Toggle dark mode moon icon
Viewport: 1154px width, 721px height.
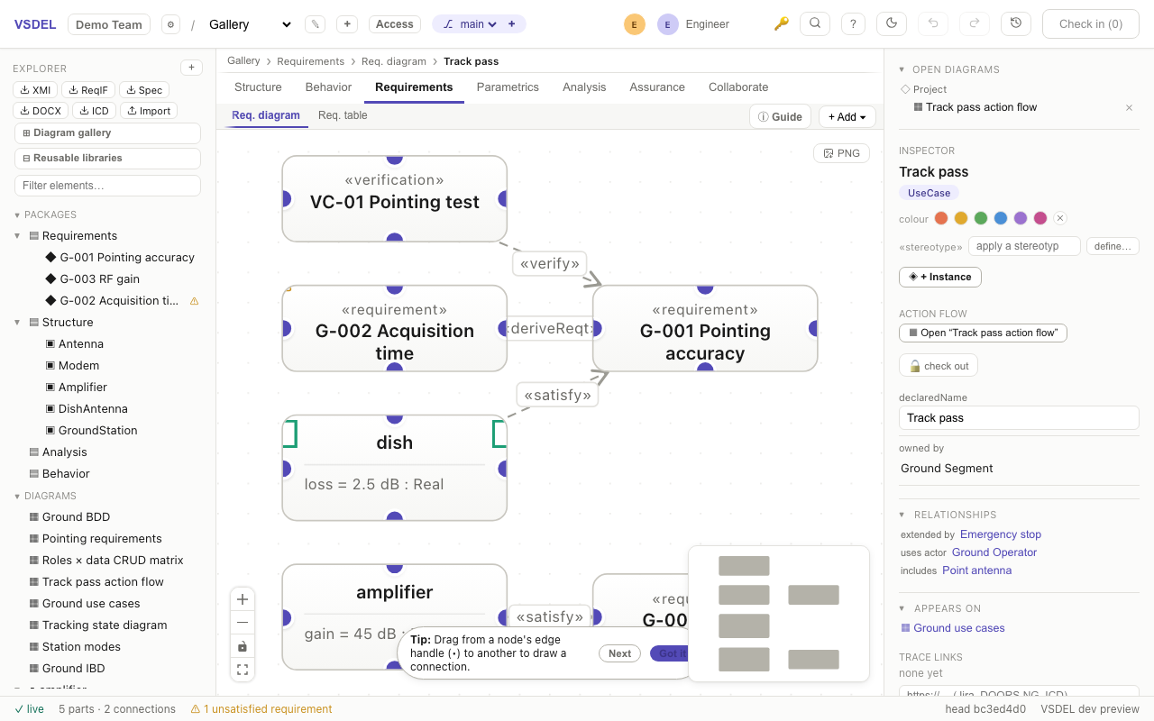[x=892, y=23]
